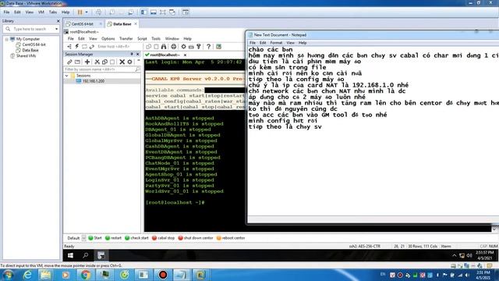Click the Connect in Tab icon in SecureCRT
This screenshot has width=499, height=281.
click(84, 47)
